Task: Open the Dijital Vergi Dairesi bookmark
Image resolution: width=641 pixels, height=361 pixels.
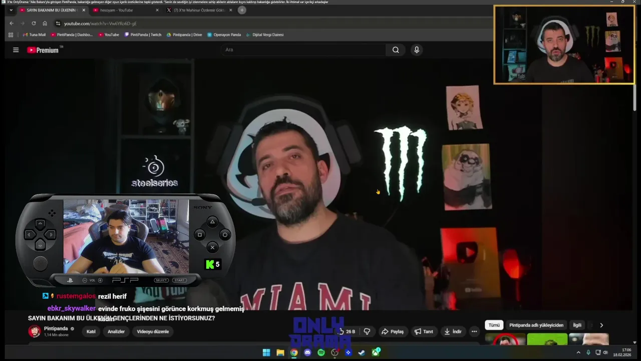Action: pyautogui.click(x=264, y=35)
